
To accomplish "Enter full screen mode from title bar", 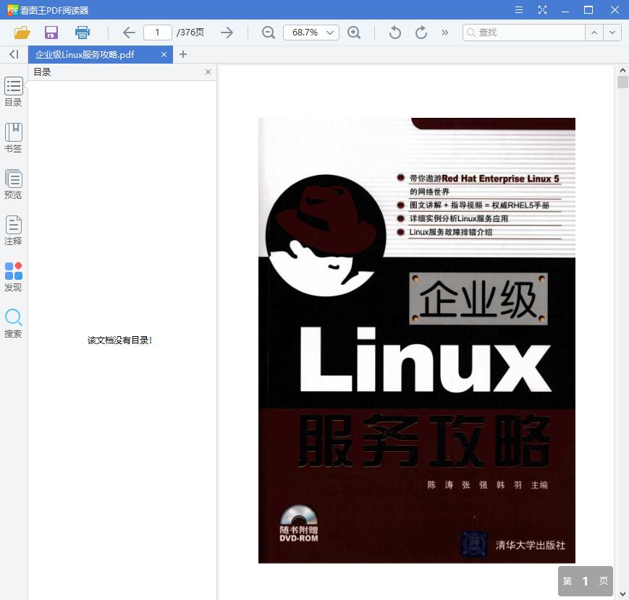I will (542, 9).
